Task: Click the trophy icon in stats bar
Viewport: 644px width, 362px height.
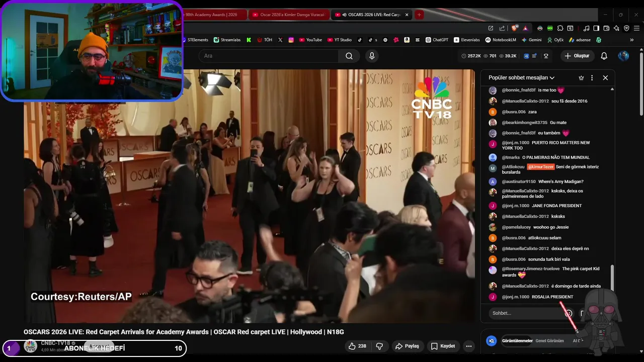Action: click(x=546, y=56)
